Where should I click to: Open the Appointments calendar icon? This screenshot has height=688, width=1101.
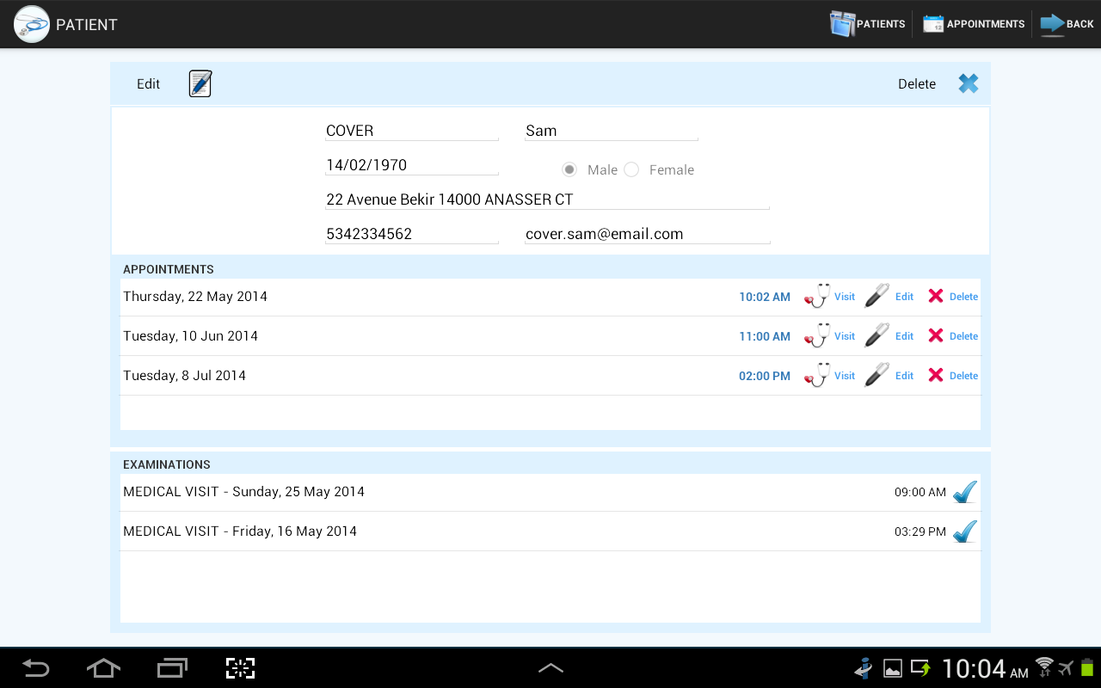(933, 24)
